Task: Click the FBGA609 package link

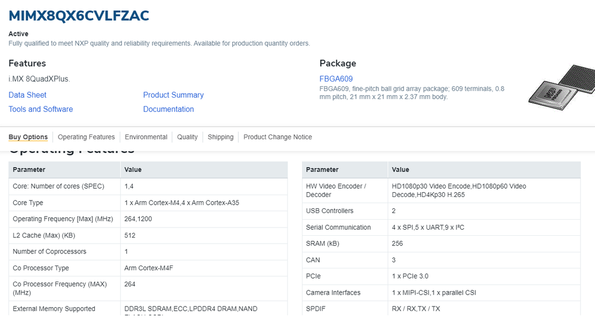Action: [336, 79]
